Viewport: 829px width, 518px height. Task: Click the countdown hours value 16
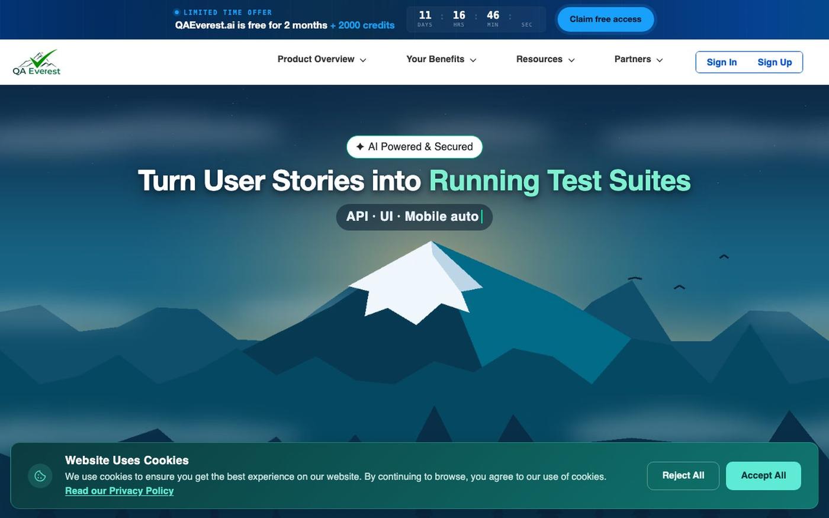click(x=459, y=15)
